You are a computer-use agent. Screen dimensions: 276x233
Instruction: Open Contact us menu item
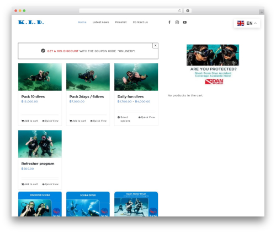tap(140, 22)
